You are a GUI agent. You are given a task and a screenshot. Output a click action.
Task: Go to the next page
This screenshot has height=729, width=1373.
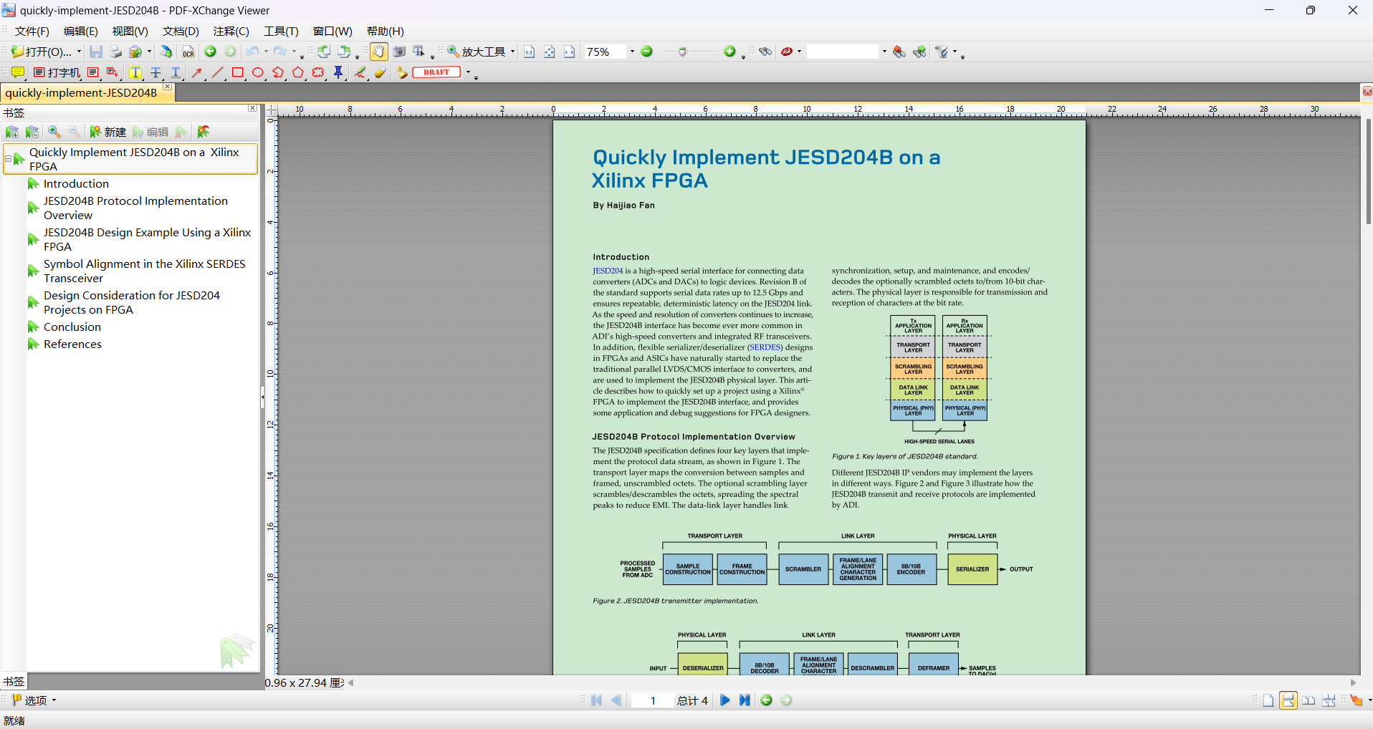[724, 700]
